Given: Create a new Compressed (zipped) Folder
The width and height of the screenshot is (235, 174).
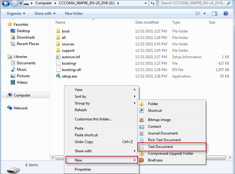Looking at the screenshot, I should click(x=172, y=153).
